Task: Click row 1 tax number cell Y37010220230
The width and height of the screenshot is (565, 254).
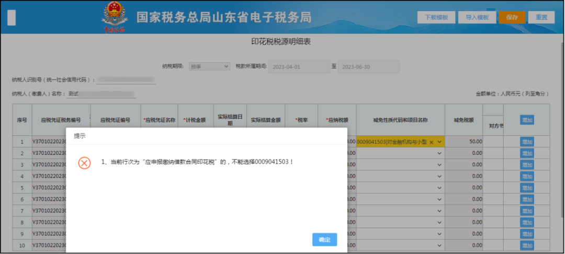Action: [x=49, y=142]
